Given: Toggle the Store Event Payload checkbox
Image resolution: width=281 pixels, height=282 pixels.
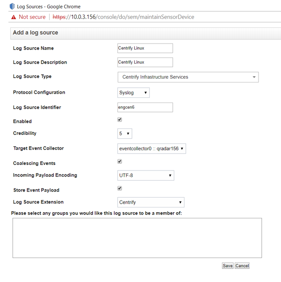Looking at the screenshot, I should [x=120, y=188].
